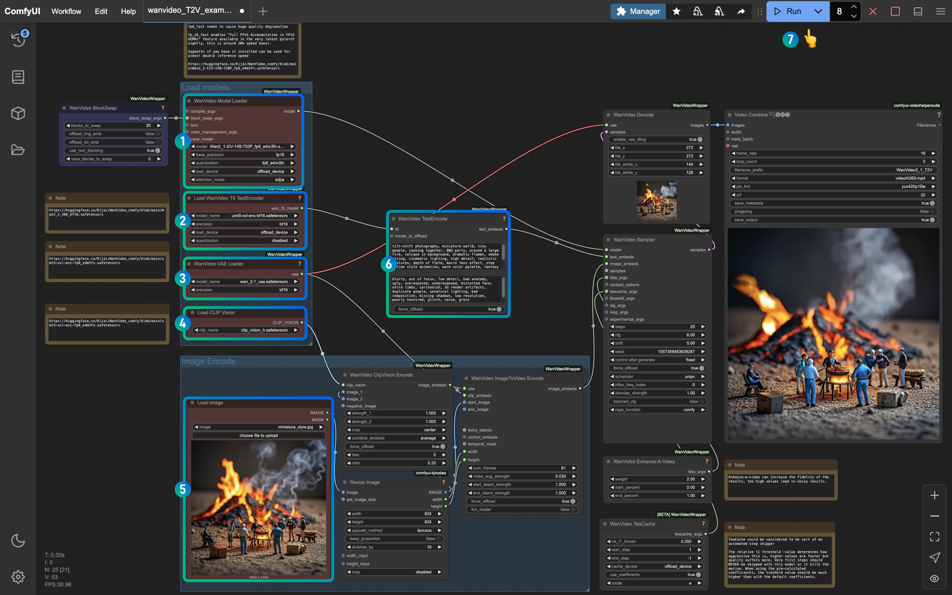Click help icon on Video Combine node

(939, 115)
